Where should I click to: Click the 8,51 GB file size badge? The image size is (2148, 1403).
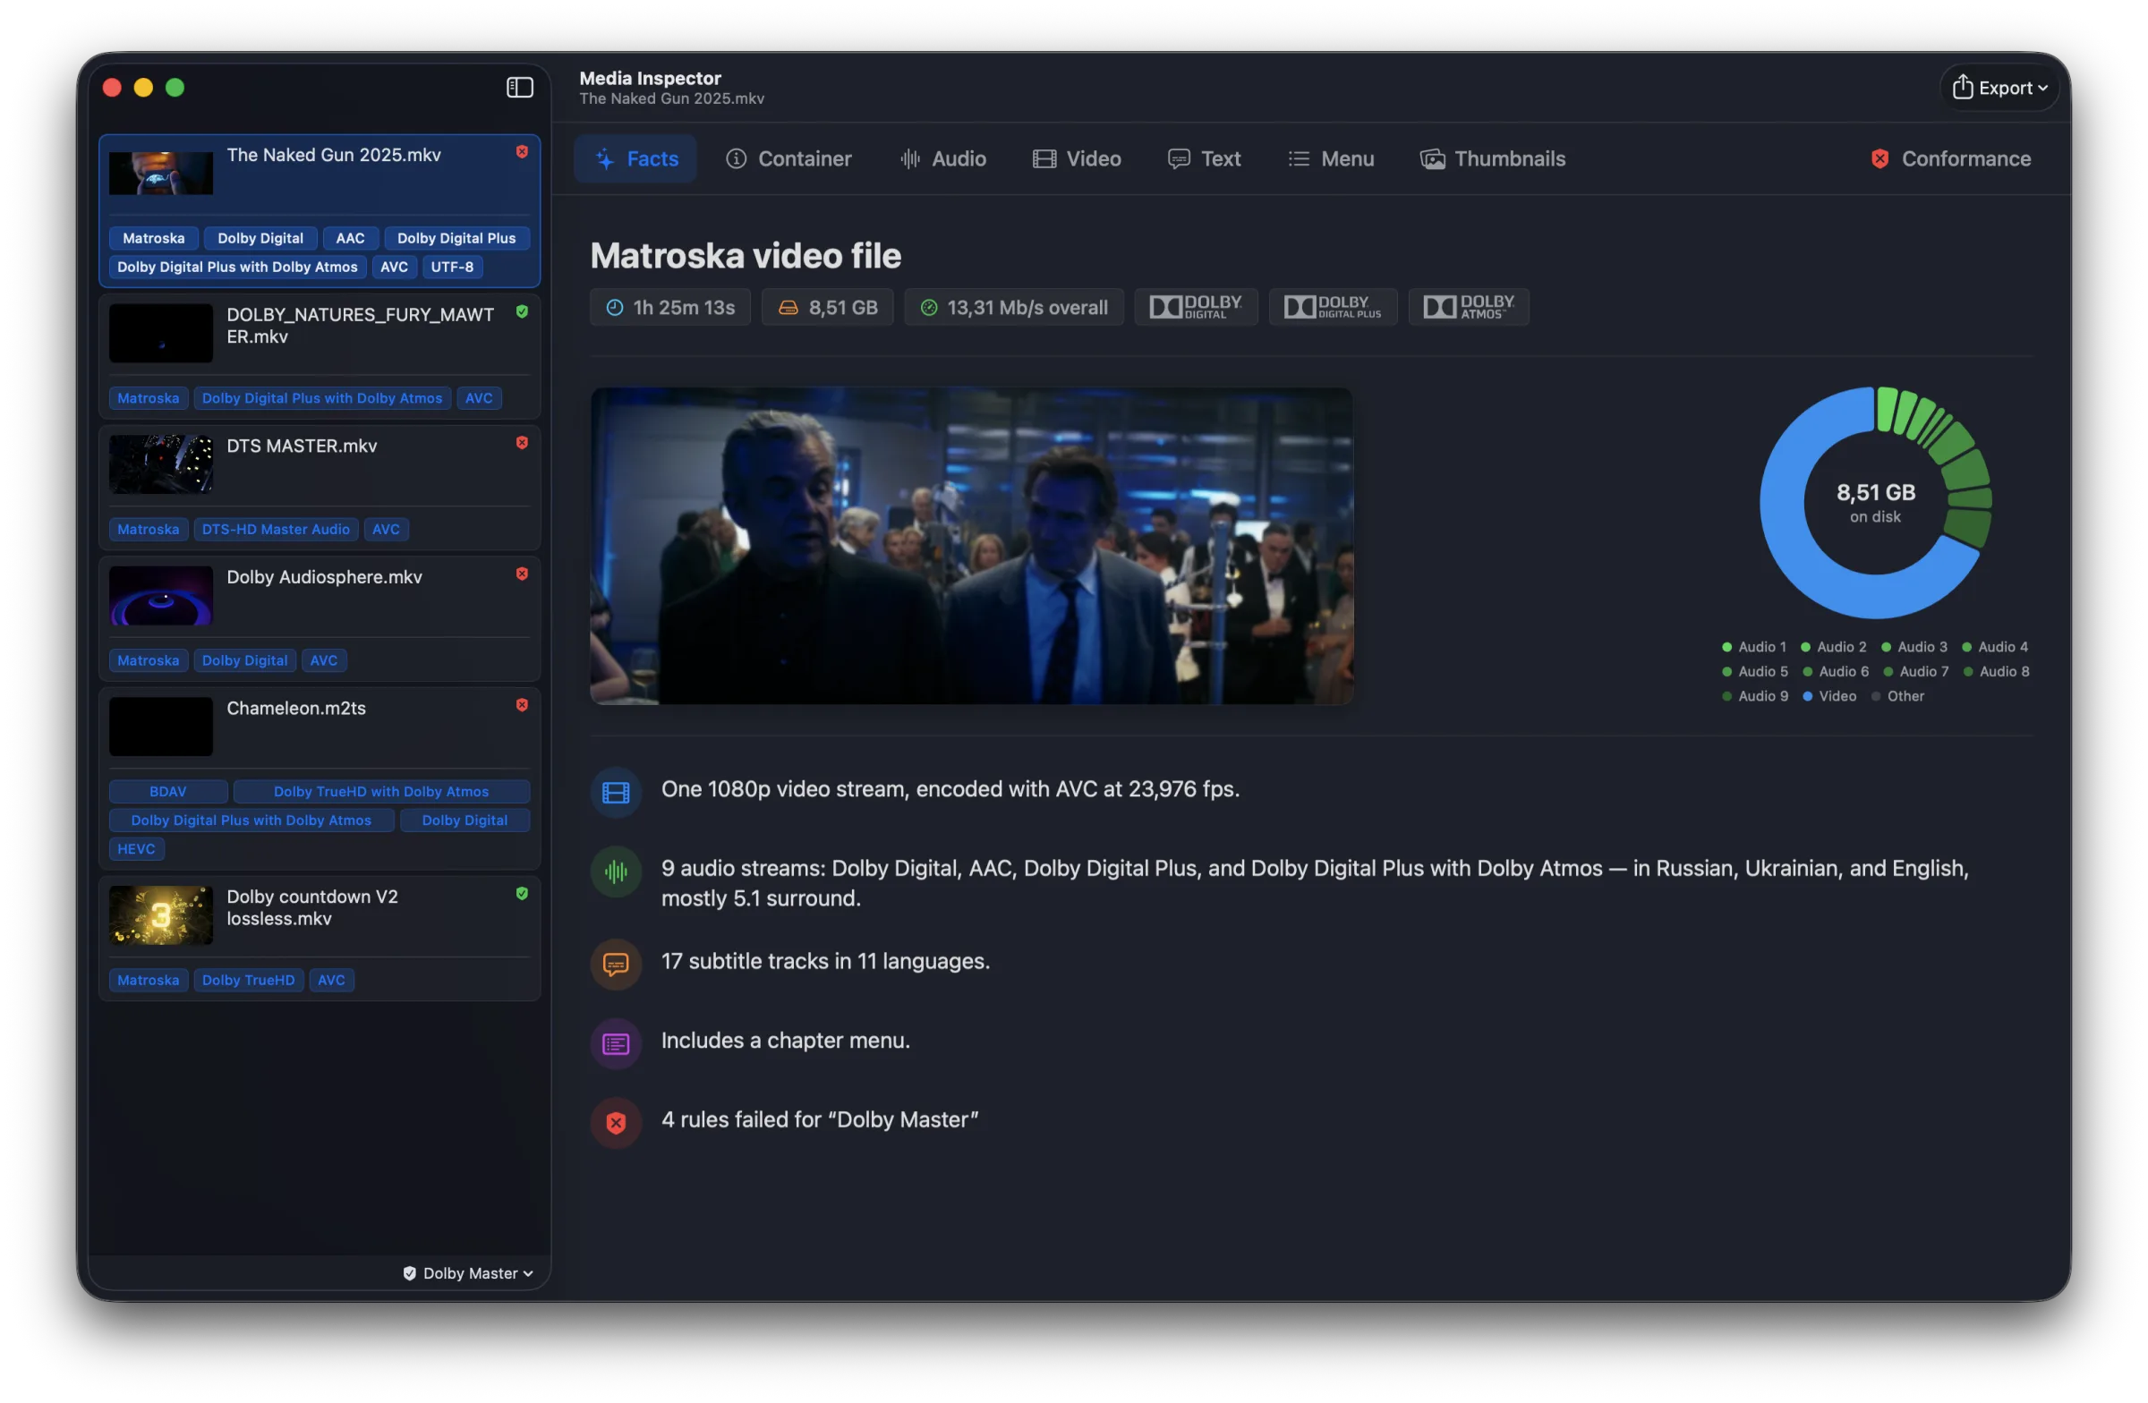[828, 307]
